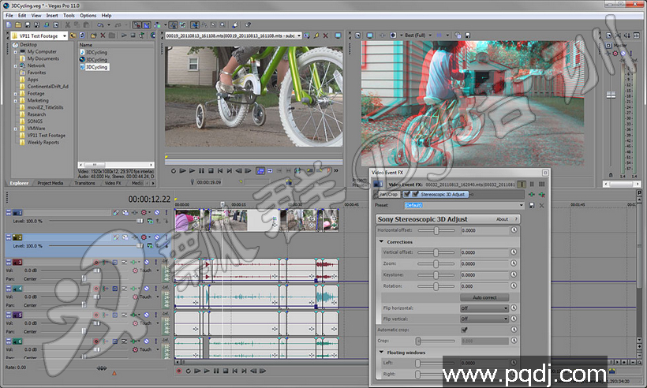The width and height of the screenshot is (647, 388).
Task: Open the Insert menu
Action: point(52,15)
